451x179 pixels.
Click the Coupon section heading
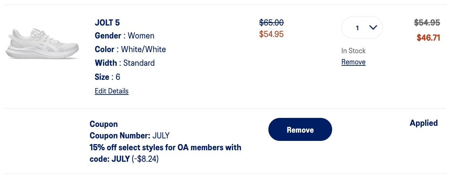coord(104,124)
